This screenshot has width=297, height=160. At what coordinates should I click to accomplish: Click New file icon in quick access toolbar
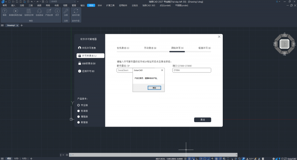pyautogui.click(x=10, y=2)
